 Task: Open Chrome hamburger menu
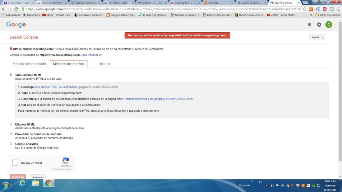pyautogui.click(x=338, y=9)
